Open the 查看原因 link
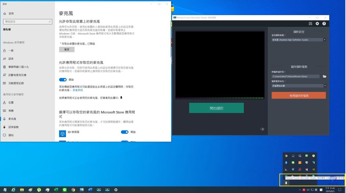This screenshot has width=346, height=193. (78, 90)
